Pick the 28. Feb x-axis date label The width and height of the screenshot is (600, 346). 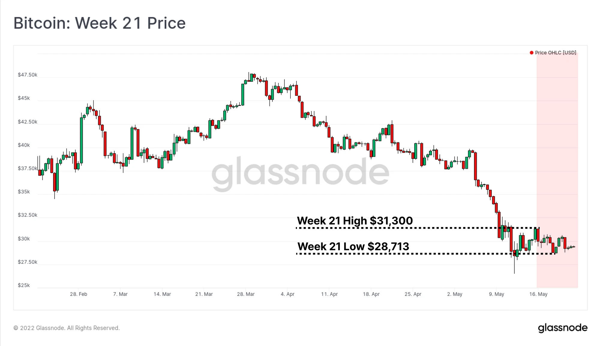pos(79,294)
